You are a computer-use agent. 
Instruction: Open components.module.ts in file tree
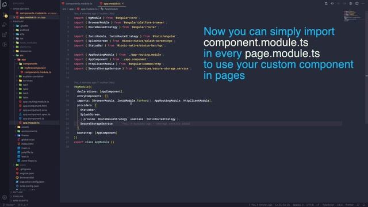point(37,72)
